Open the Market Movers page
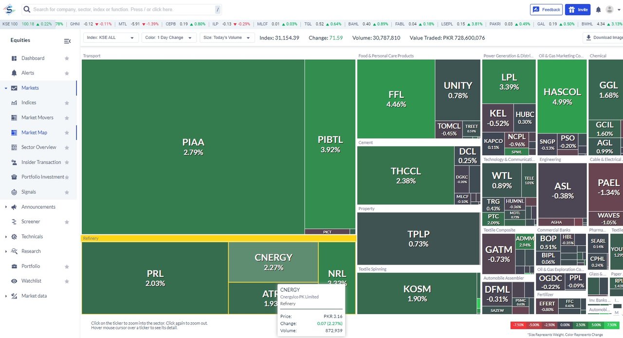Image resolution: width=623 pixels, height=338 pixels. [38, 118]
